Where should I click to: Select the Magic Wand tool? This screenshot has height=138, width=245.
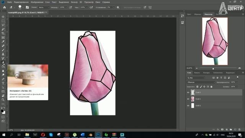3,29
